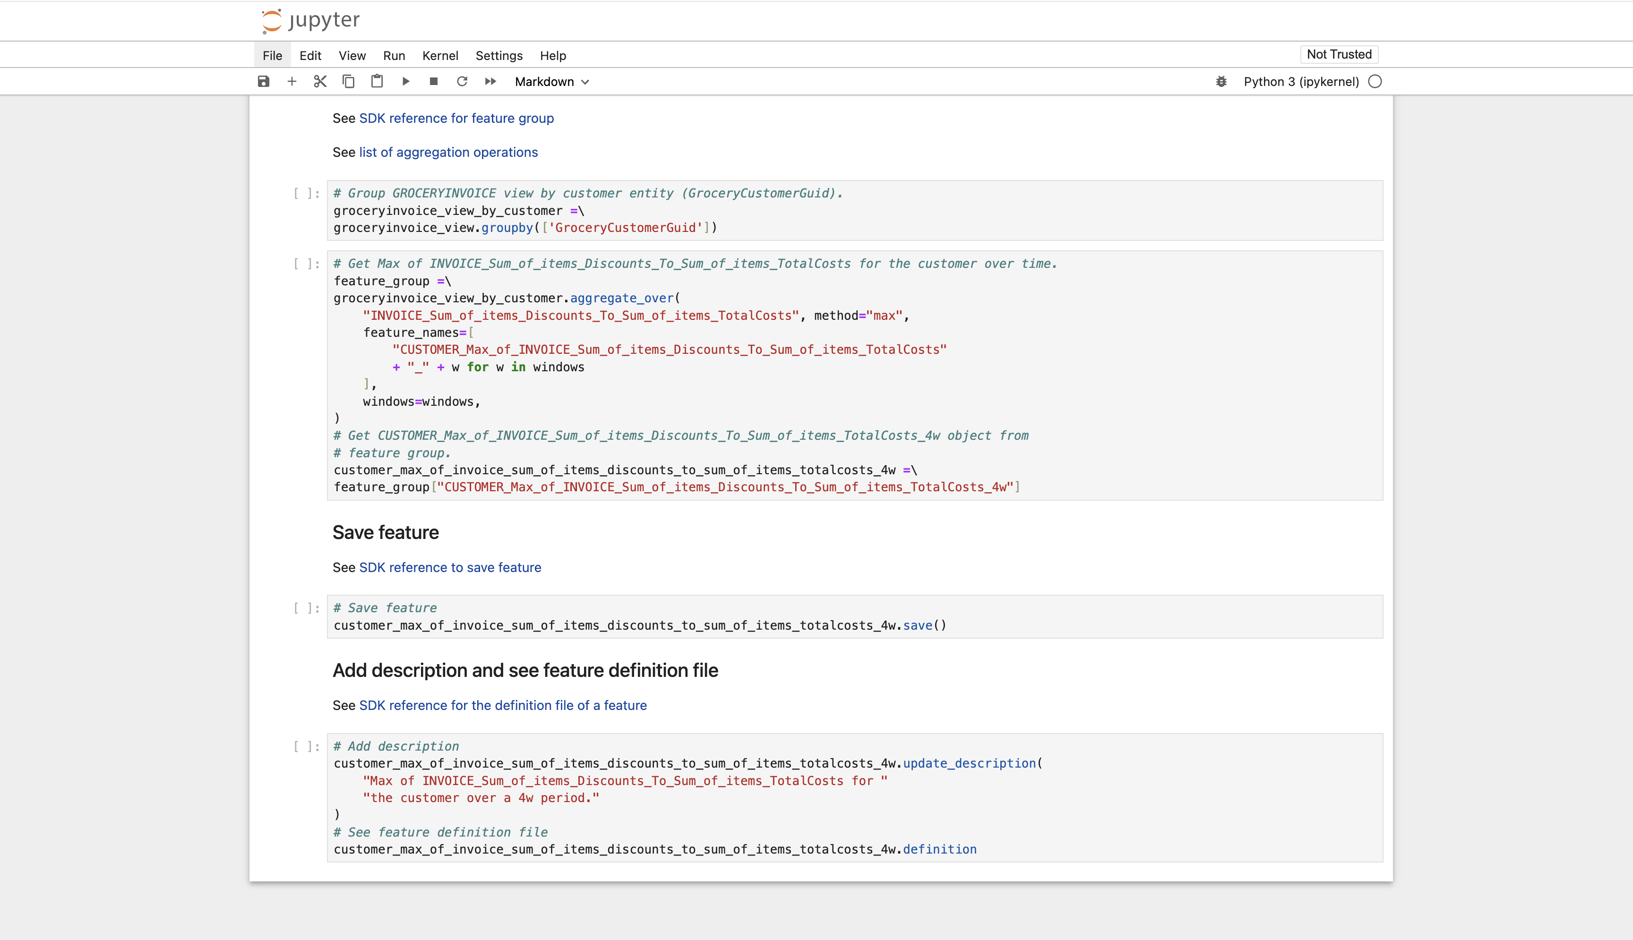Screen dimensions: 1633x940
Task: Open SDK reference for the definition file link
Action: [503, 706]
